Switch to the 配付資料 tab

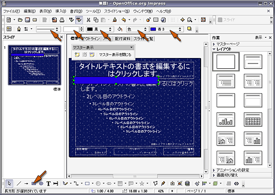(123, 39)
